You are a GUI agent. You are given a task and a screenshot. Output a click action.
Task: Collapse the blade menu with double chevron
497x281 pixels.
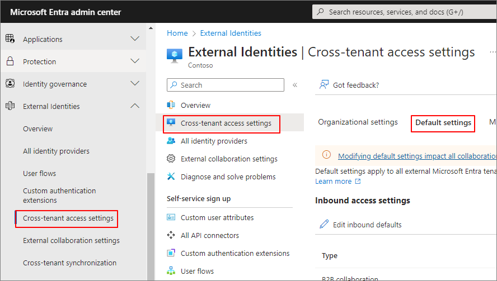(x=295, y=85)
